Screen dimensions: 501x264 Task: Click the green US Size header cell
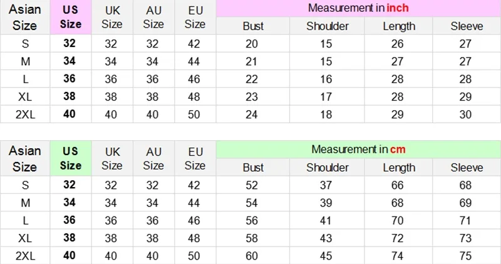(x=71, y=158)
